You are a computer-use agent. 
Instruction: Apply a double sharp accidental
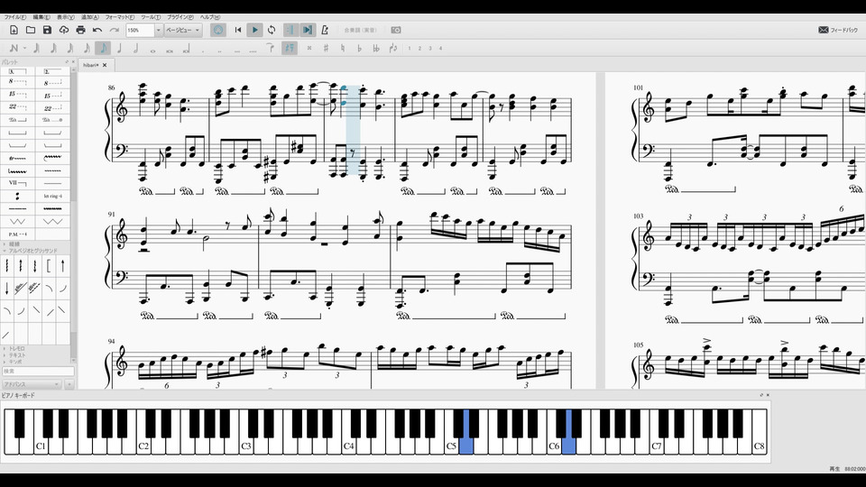tap(309, 48)
